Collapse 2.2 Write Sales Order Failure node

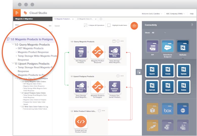pyautogui.click(x=20, y=107)
